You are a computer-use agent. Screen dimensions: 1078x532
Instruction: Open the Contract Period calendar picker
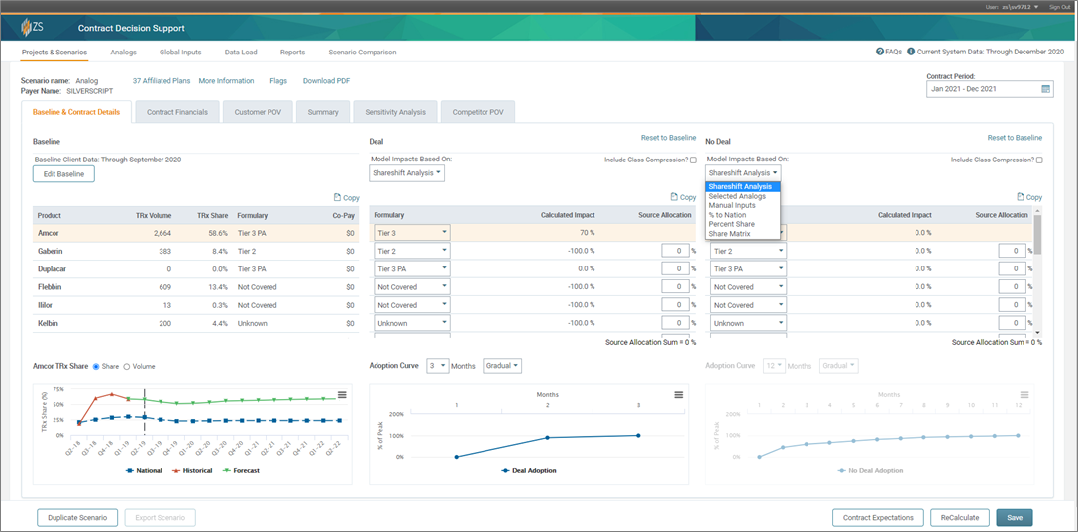click(1045, 89)
